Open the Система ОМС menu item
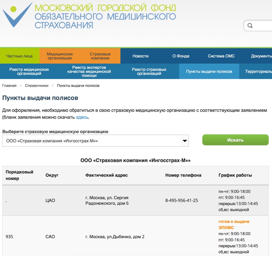The image size is (272, 256). point(221,56)
